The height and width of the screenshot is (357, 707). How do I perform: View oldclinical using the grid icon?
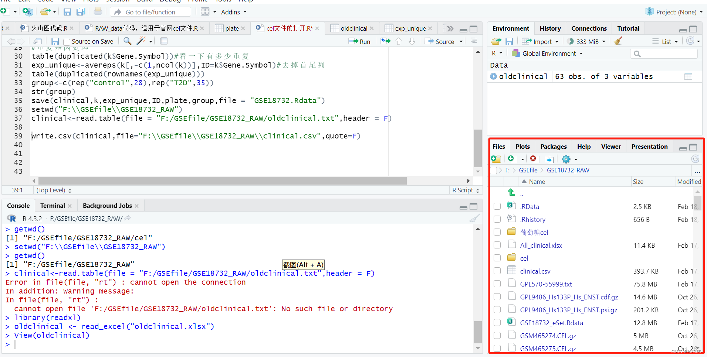(x=688, y=76)
